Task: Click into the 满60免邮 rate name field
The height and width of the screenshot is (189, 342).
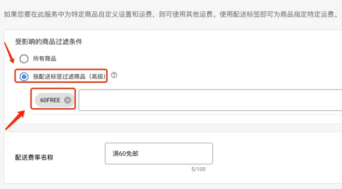Action: [x=159, y=153]
